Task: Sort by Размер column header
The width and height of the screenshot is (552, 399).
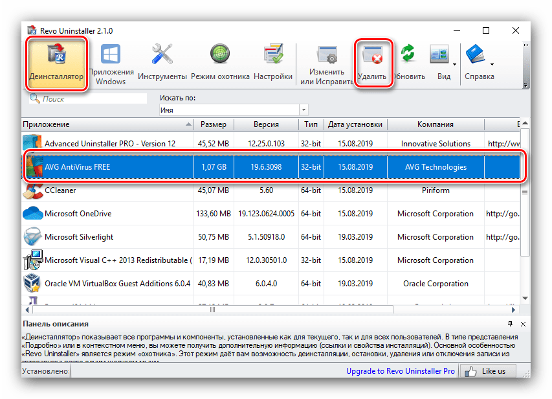Action: (214, 124)
